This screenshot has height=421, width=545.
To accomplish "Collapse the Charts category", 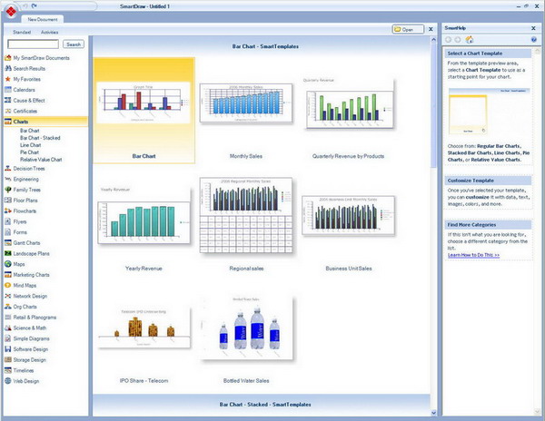I will tap(45, 122).
